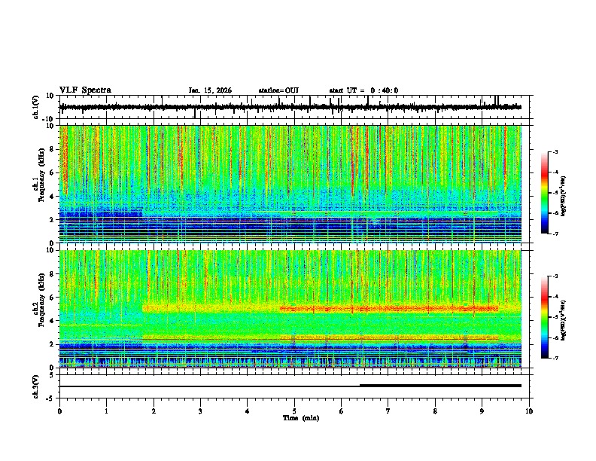Click time axis tick label "6"
596x461 pixels.
342,411
